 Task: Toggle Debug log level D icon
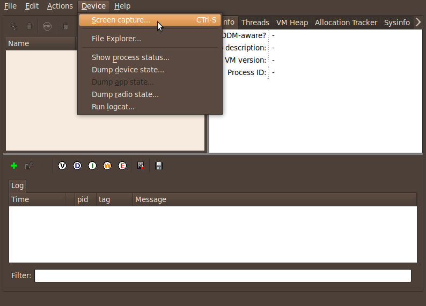(77, 166)
